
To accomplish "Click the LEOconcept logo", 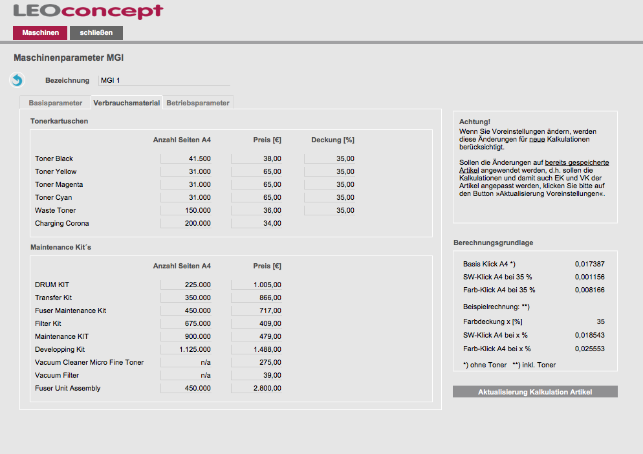I will coord(88,11).
